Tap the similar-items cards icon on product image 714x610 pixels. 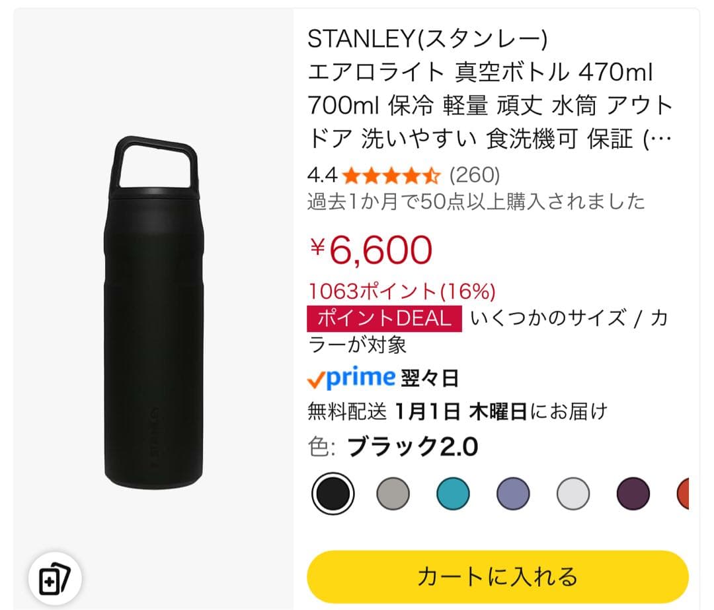coord(54,580)
